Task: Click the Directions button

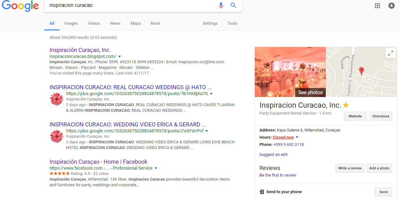Action: [381, 116]
